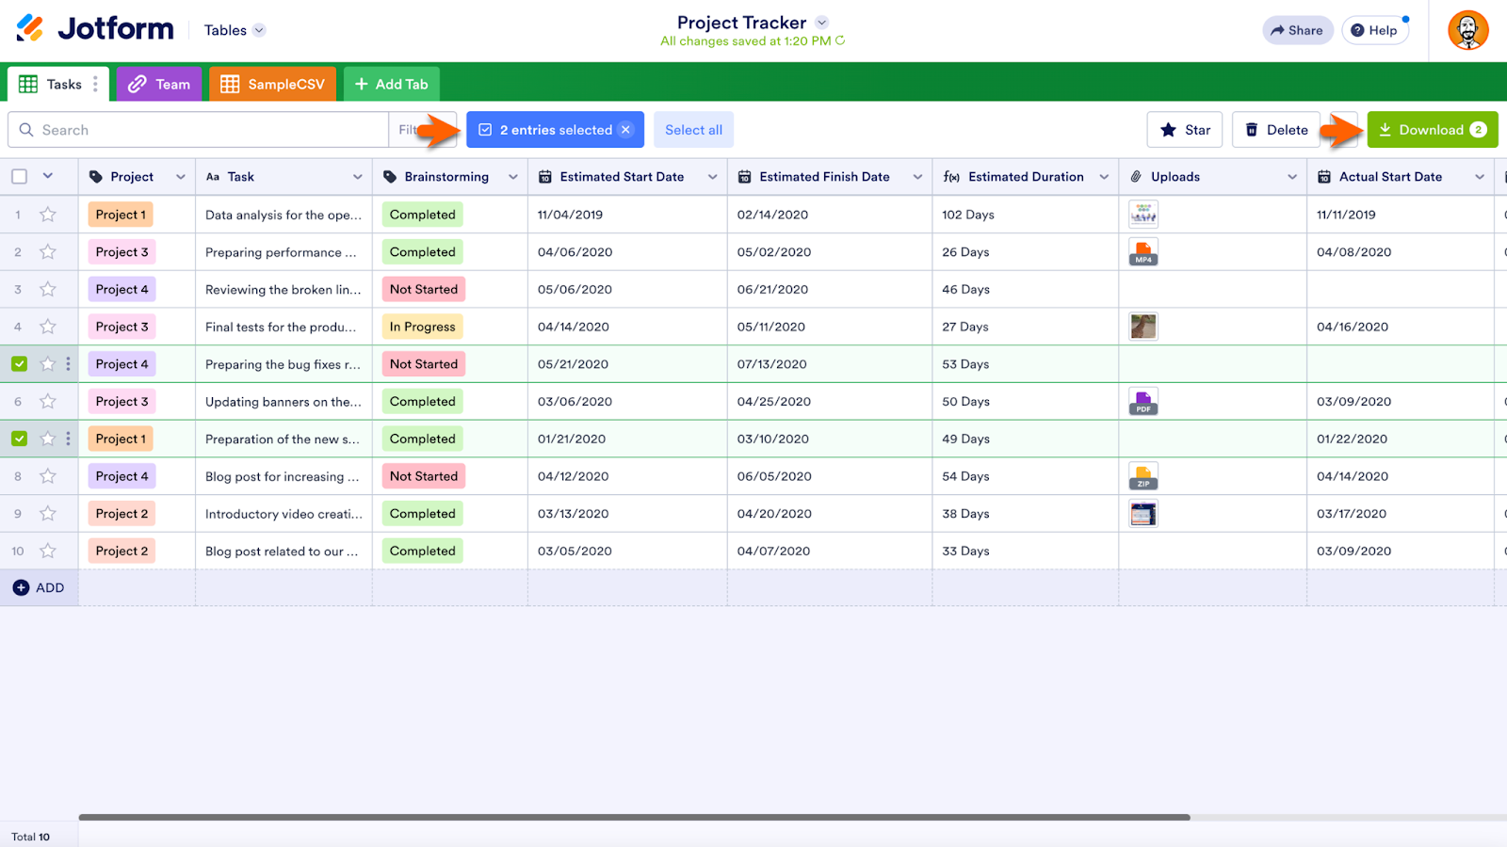
Task: Click the Jotform logo
Action: click(x=95, y=29)
